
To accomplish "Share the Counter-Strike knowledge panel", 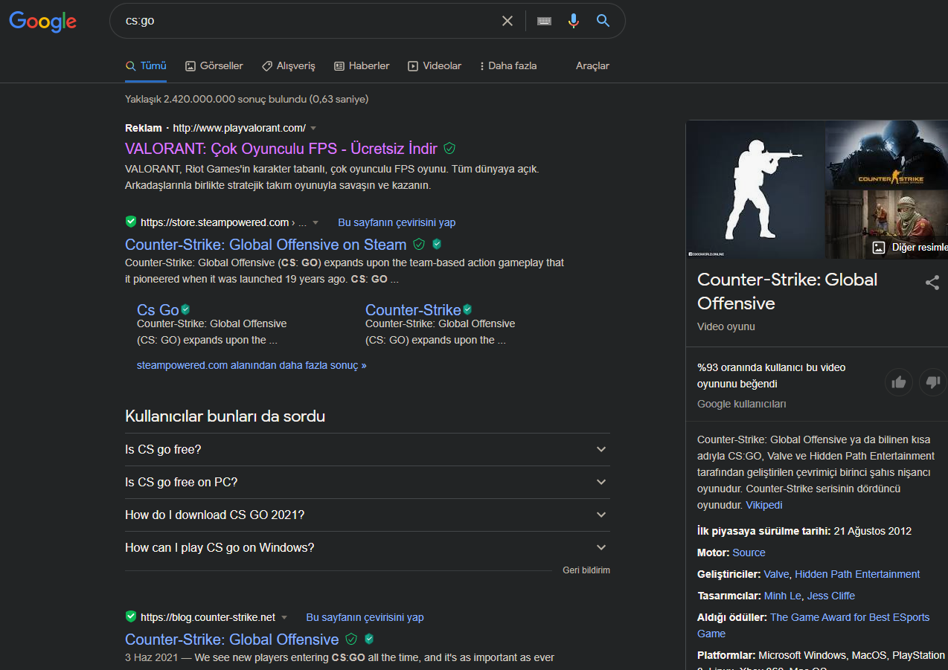I will pyautogui.click(x=932, y=283).
